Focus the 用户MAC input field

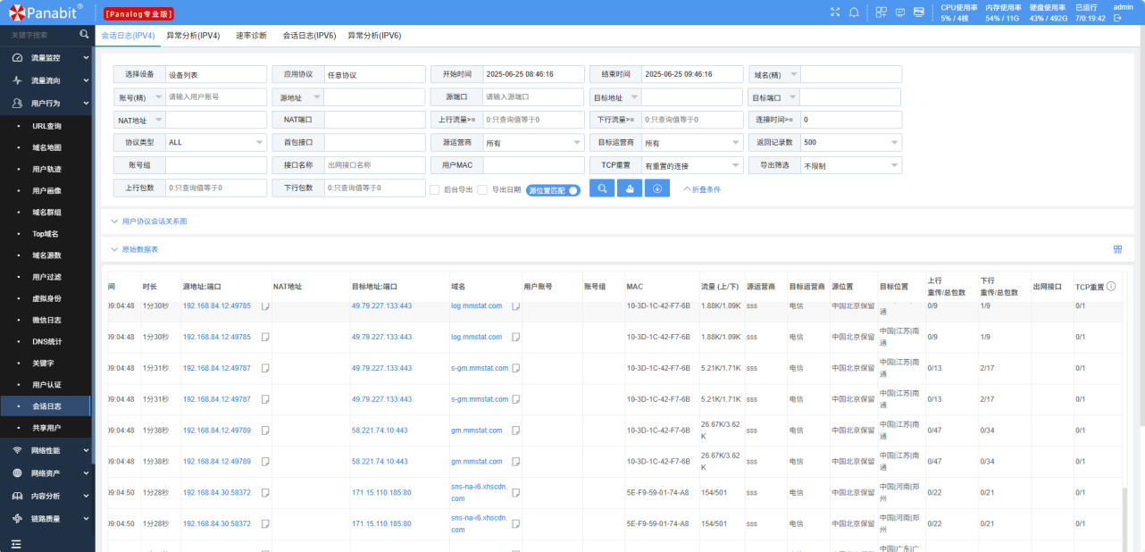[x=533, y=165]
